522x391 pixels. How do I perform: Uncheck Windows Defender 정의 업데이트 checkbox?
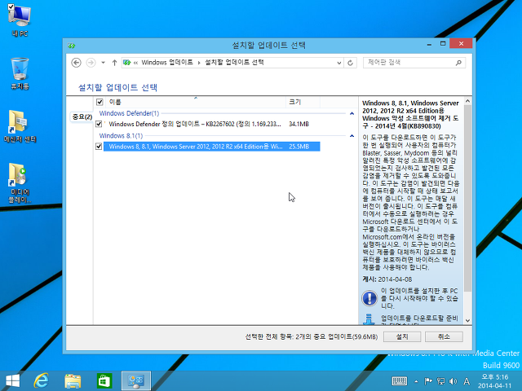99,124
